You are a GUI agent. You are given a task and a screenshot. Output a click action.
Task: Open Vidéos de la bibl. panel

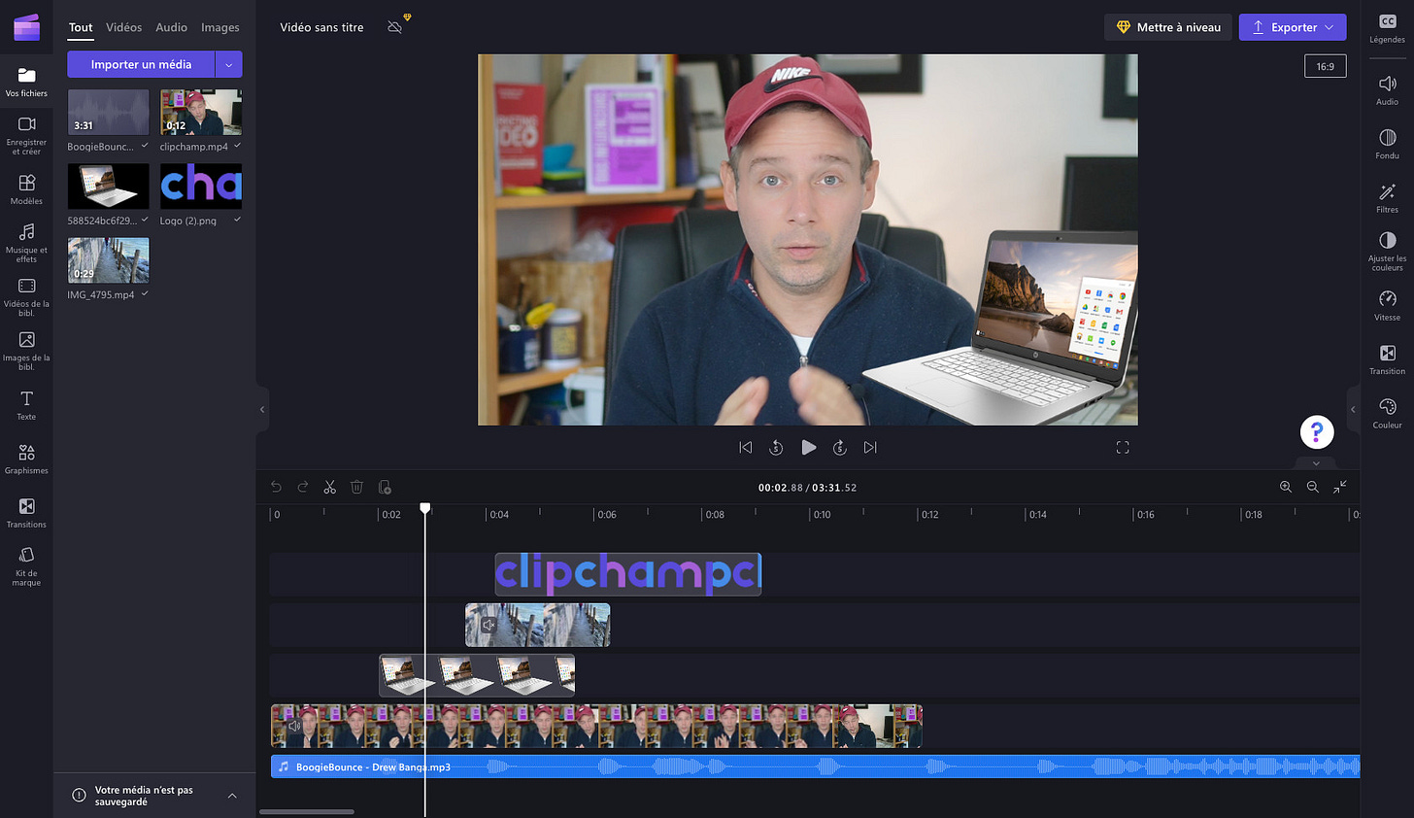[x=26, y=296]
